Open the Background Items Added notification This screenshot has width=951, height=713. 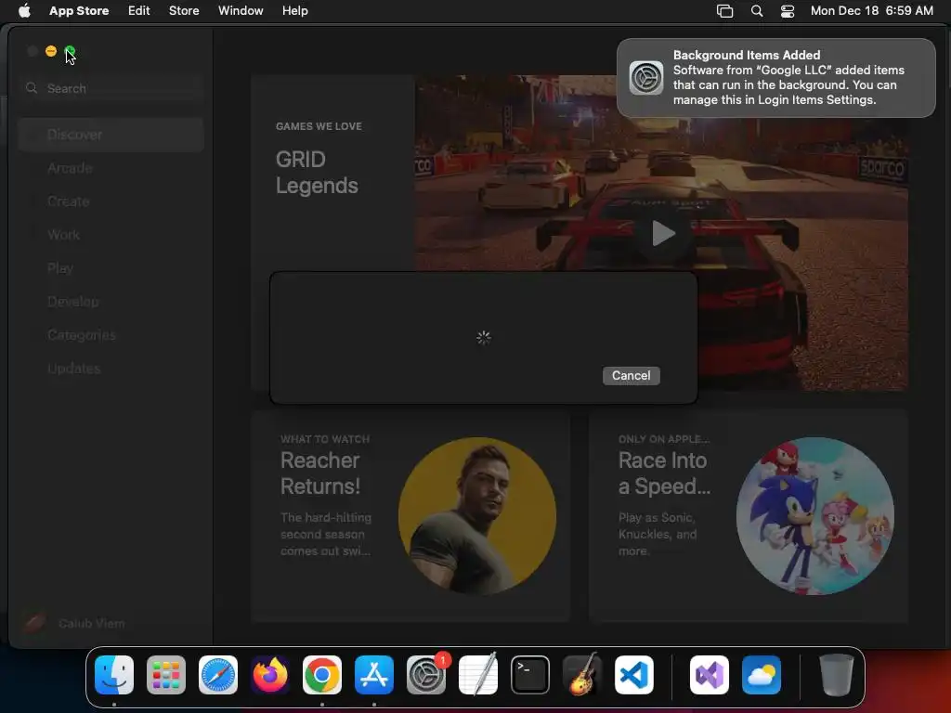(775, 78)
